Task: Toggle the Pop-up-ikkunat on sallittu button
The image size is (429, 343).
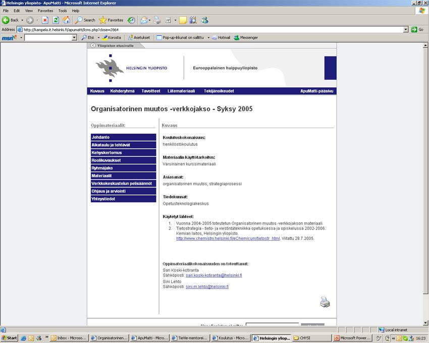Action: [180, 37]
